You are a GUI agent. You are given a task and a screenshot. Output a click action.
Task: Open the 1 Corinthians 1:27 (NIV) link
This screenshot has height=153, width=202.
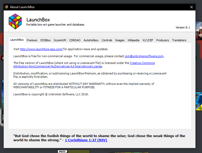pos(86,140)
